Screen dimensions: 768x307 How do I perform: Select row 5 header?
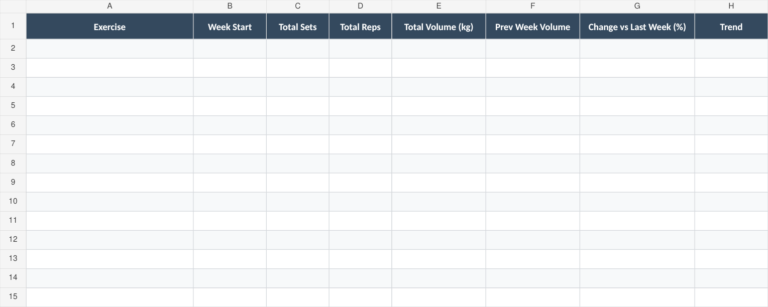coord(13,106)
